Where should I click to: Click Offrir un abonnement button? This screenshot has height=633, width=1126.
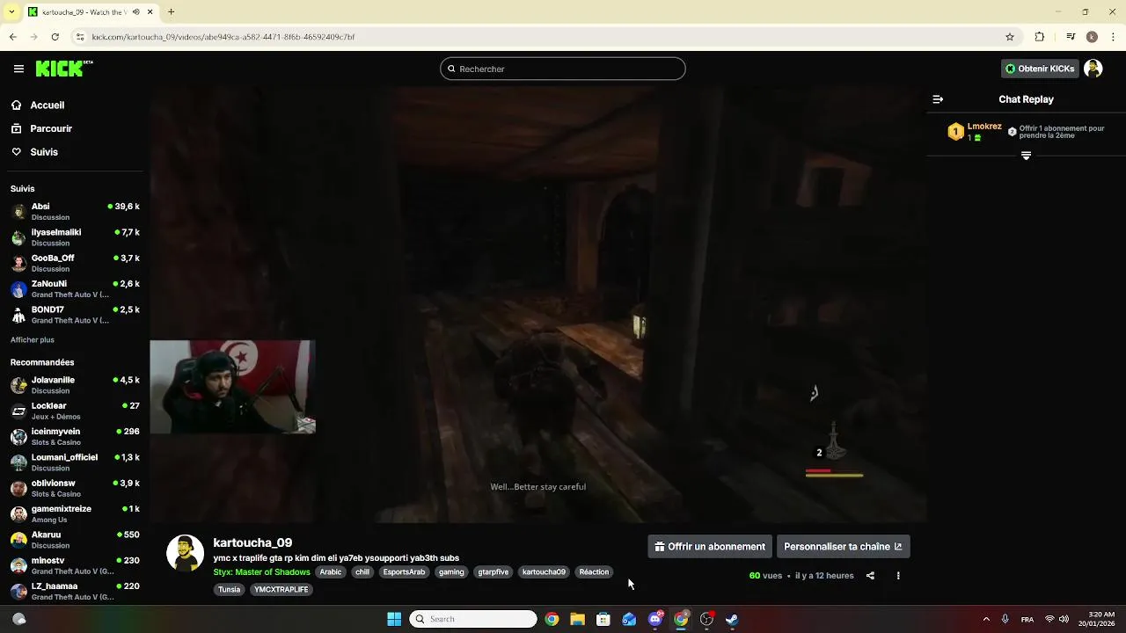point(710,546)
